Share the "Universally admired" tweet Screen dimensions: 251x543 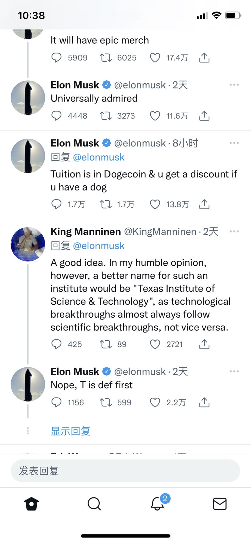(x=204, y=116)
